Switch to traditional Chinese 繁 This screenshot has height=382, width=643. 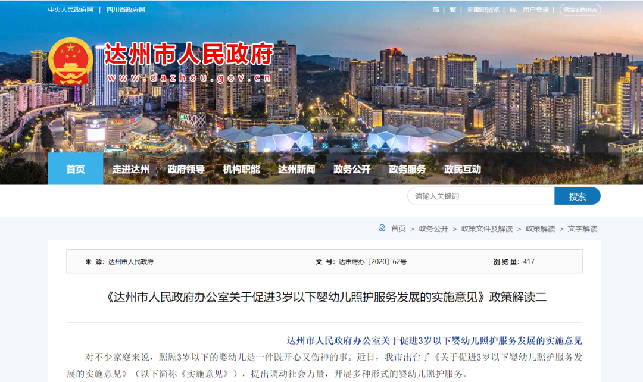click(452, 10)
